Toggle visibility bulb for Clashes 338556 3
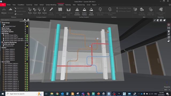 coord(25,55)
